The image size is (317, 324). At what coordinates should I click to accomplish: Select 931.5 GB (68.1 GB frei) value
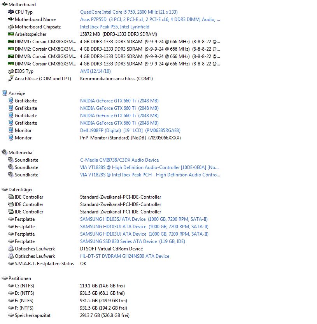click(x=102, y=293)
